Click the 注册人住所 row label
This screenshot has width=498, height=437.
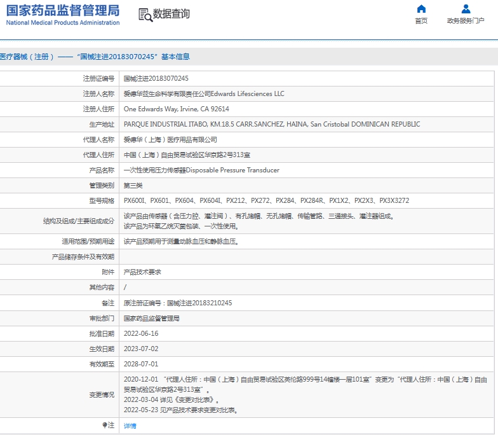[x=98, y=109]
